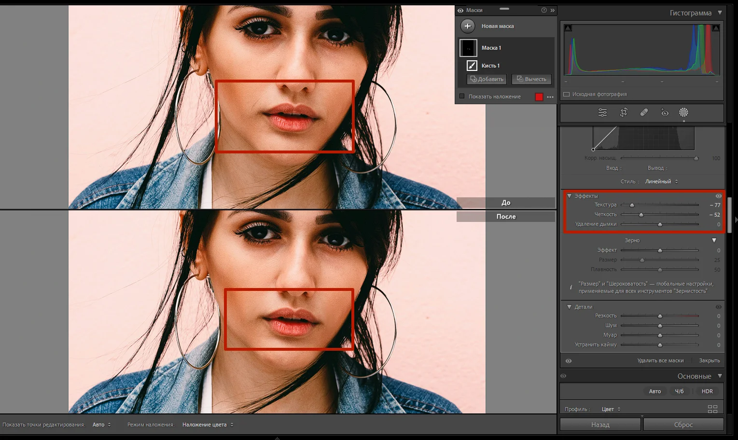This screenshot has height=440, width=738.
Task: Open the Профиль Цвет dropdown
Action: [x=611, y=409]
